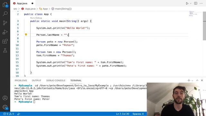Screen dimensions: 206x116
Task: Open the Accounts icon in activity bar
Action: [5, 98]
